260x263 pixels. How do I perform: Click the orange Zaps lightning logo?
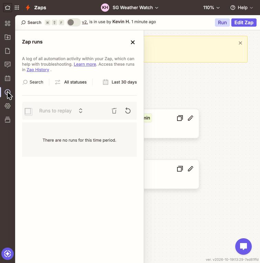(x=28, y=8)
